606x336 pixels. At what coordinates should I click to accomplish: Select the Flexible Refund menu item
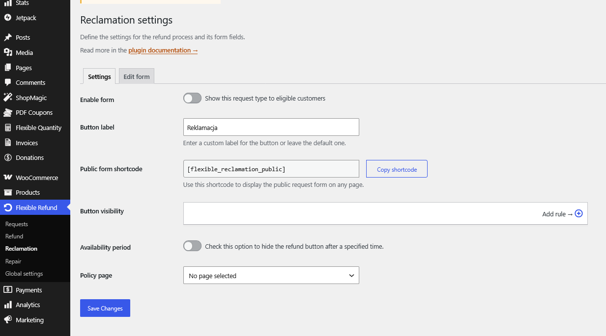[x=35, y=207]
